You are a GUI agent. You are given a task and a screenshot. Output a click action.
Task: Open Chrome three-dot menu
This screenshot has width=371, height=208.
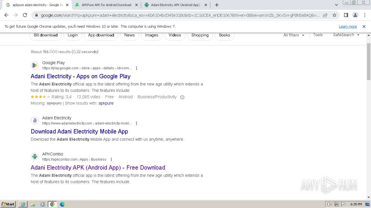tap(364, 15)
